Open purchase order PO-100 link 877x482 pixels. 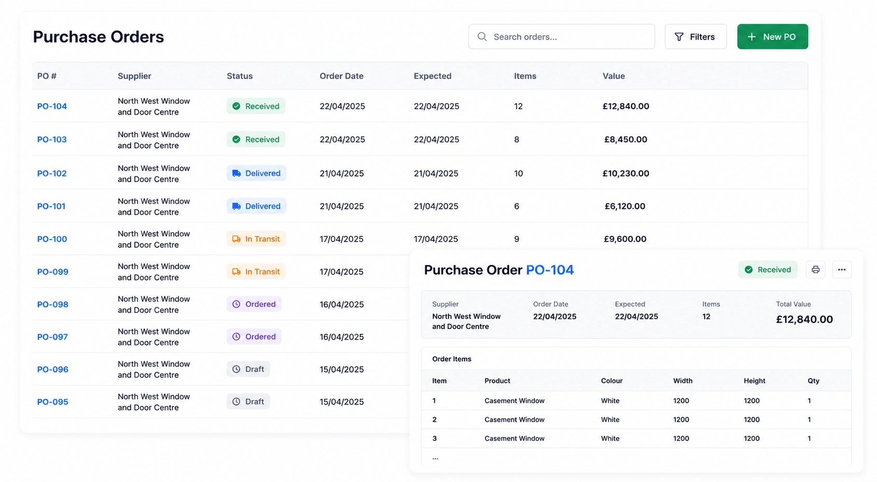(52, 239)
